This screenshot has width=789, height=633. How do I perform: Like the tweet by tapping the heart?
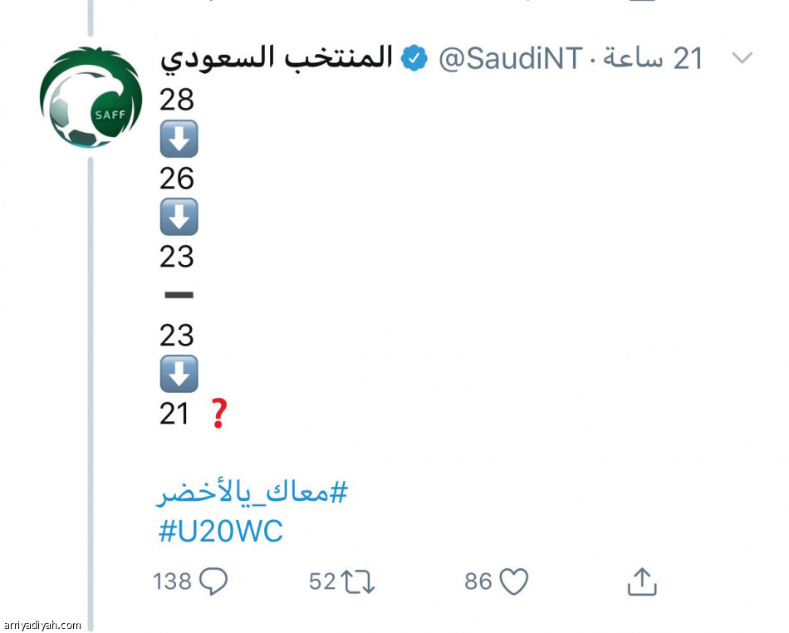point(514,581)
